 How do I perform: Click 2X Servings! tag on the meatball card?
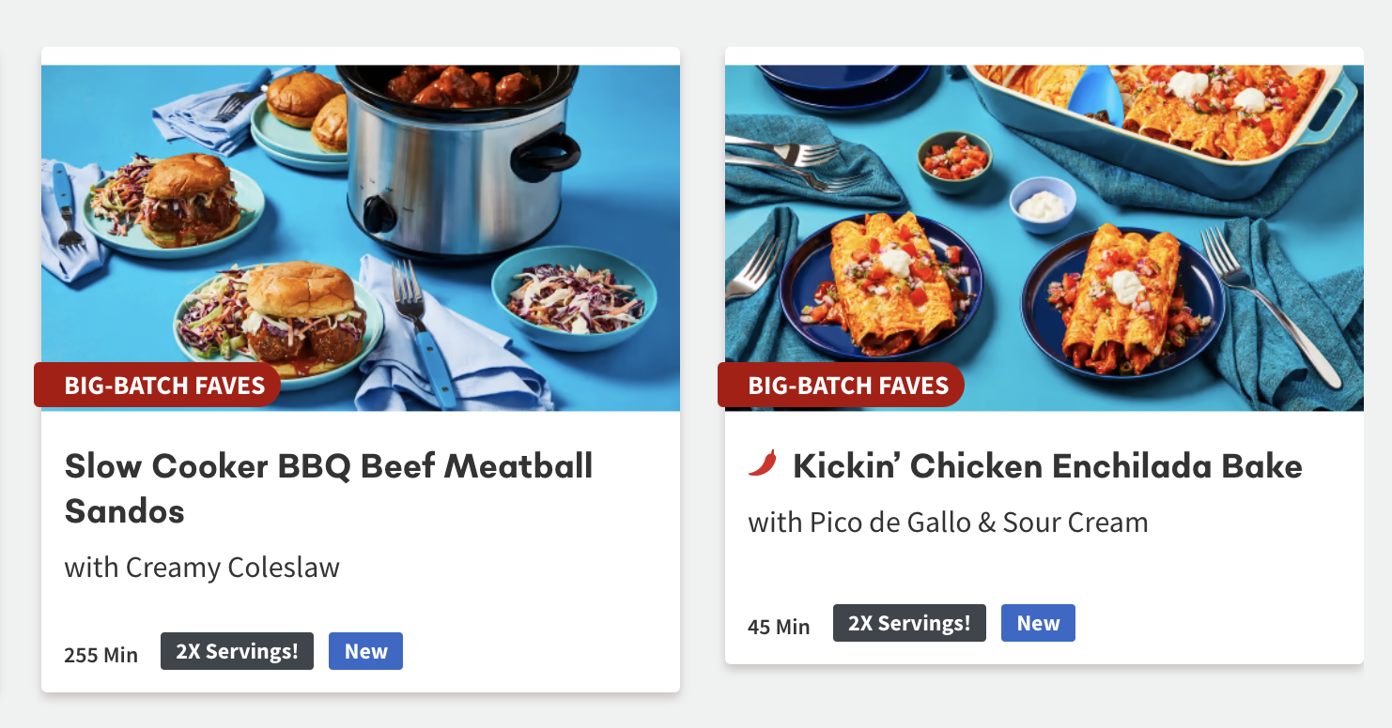click(237, 651)
